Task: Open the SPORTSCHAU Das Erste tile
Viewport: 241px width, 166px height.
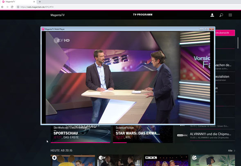Action: [x=81, y=134]
